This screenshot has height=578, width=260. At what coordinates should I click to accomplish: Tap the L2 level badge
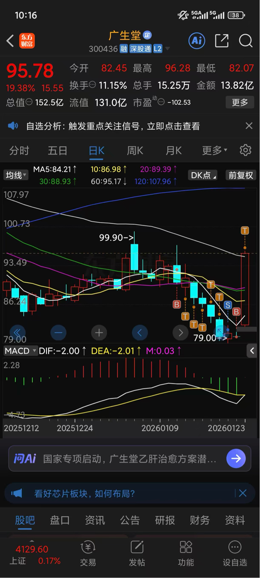pyautogui.click(x=158, y=49)
